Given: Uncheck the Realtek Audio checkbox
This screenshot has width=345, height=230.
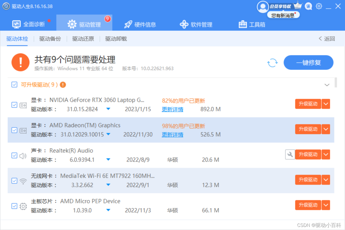Looking at the screenshot, I should pyautogui.click(x=14, y=156).
